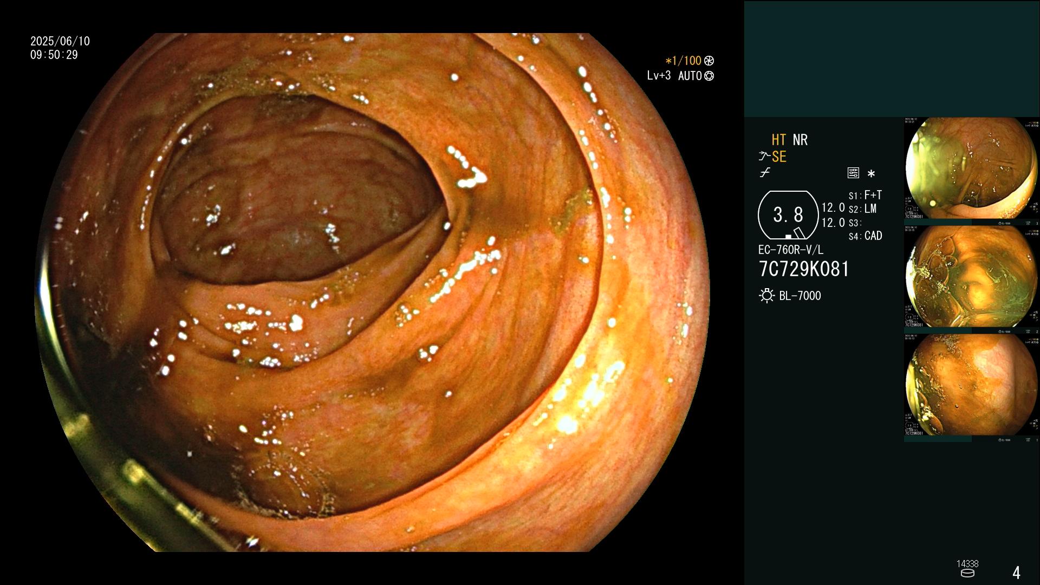Click the serial number 7C729K081

coord(804,269)
